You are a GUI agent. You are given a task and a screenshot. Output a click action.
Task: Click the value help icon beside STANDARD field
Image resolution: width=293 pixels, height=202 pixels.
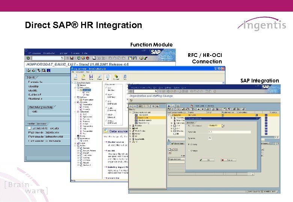coord(223,126)
